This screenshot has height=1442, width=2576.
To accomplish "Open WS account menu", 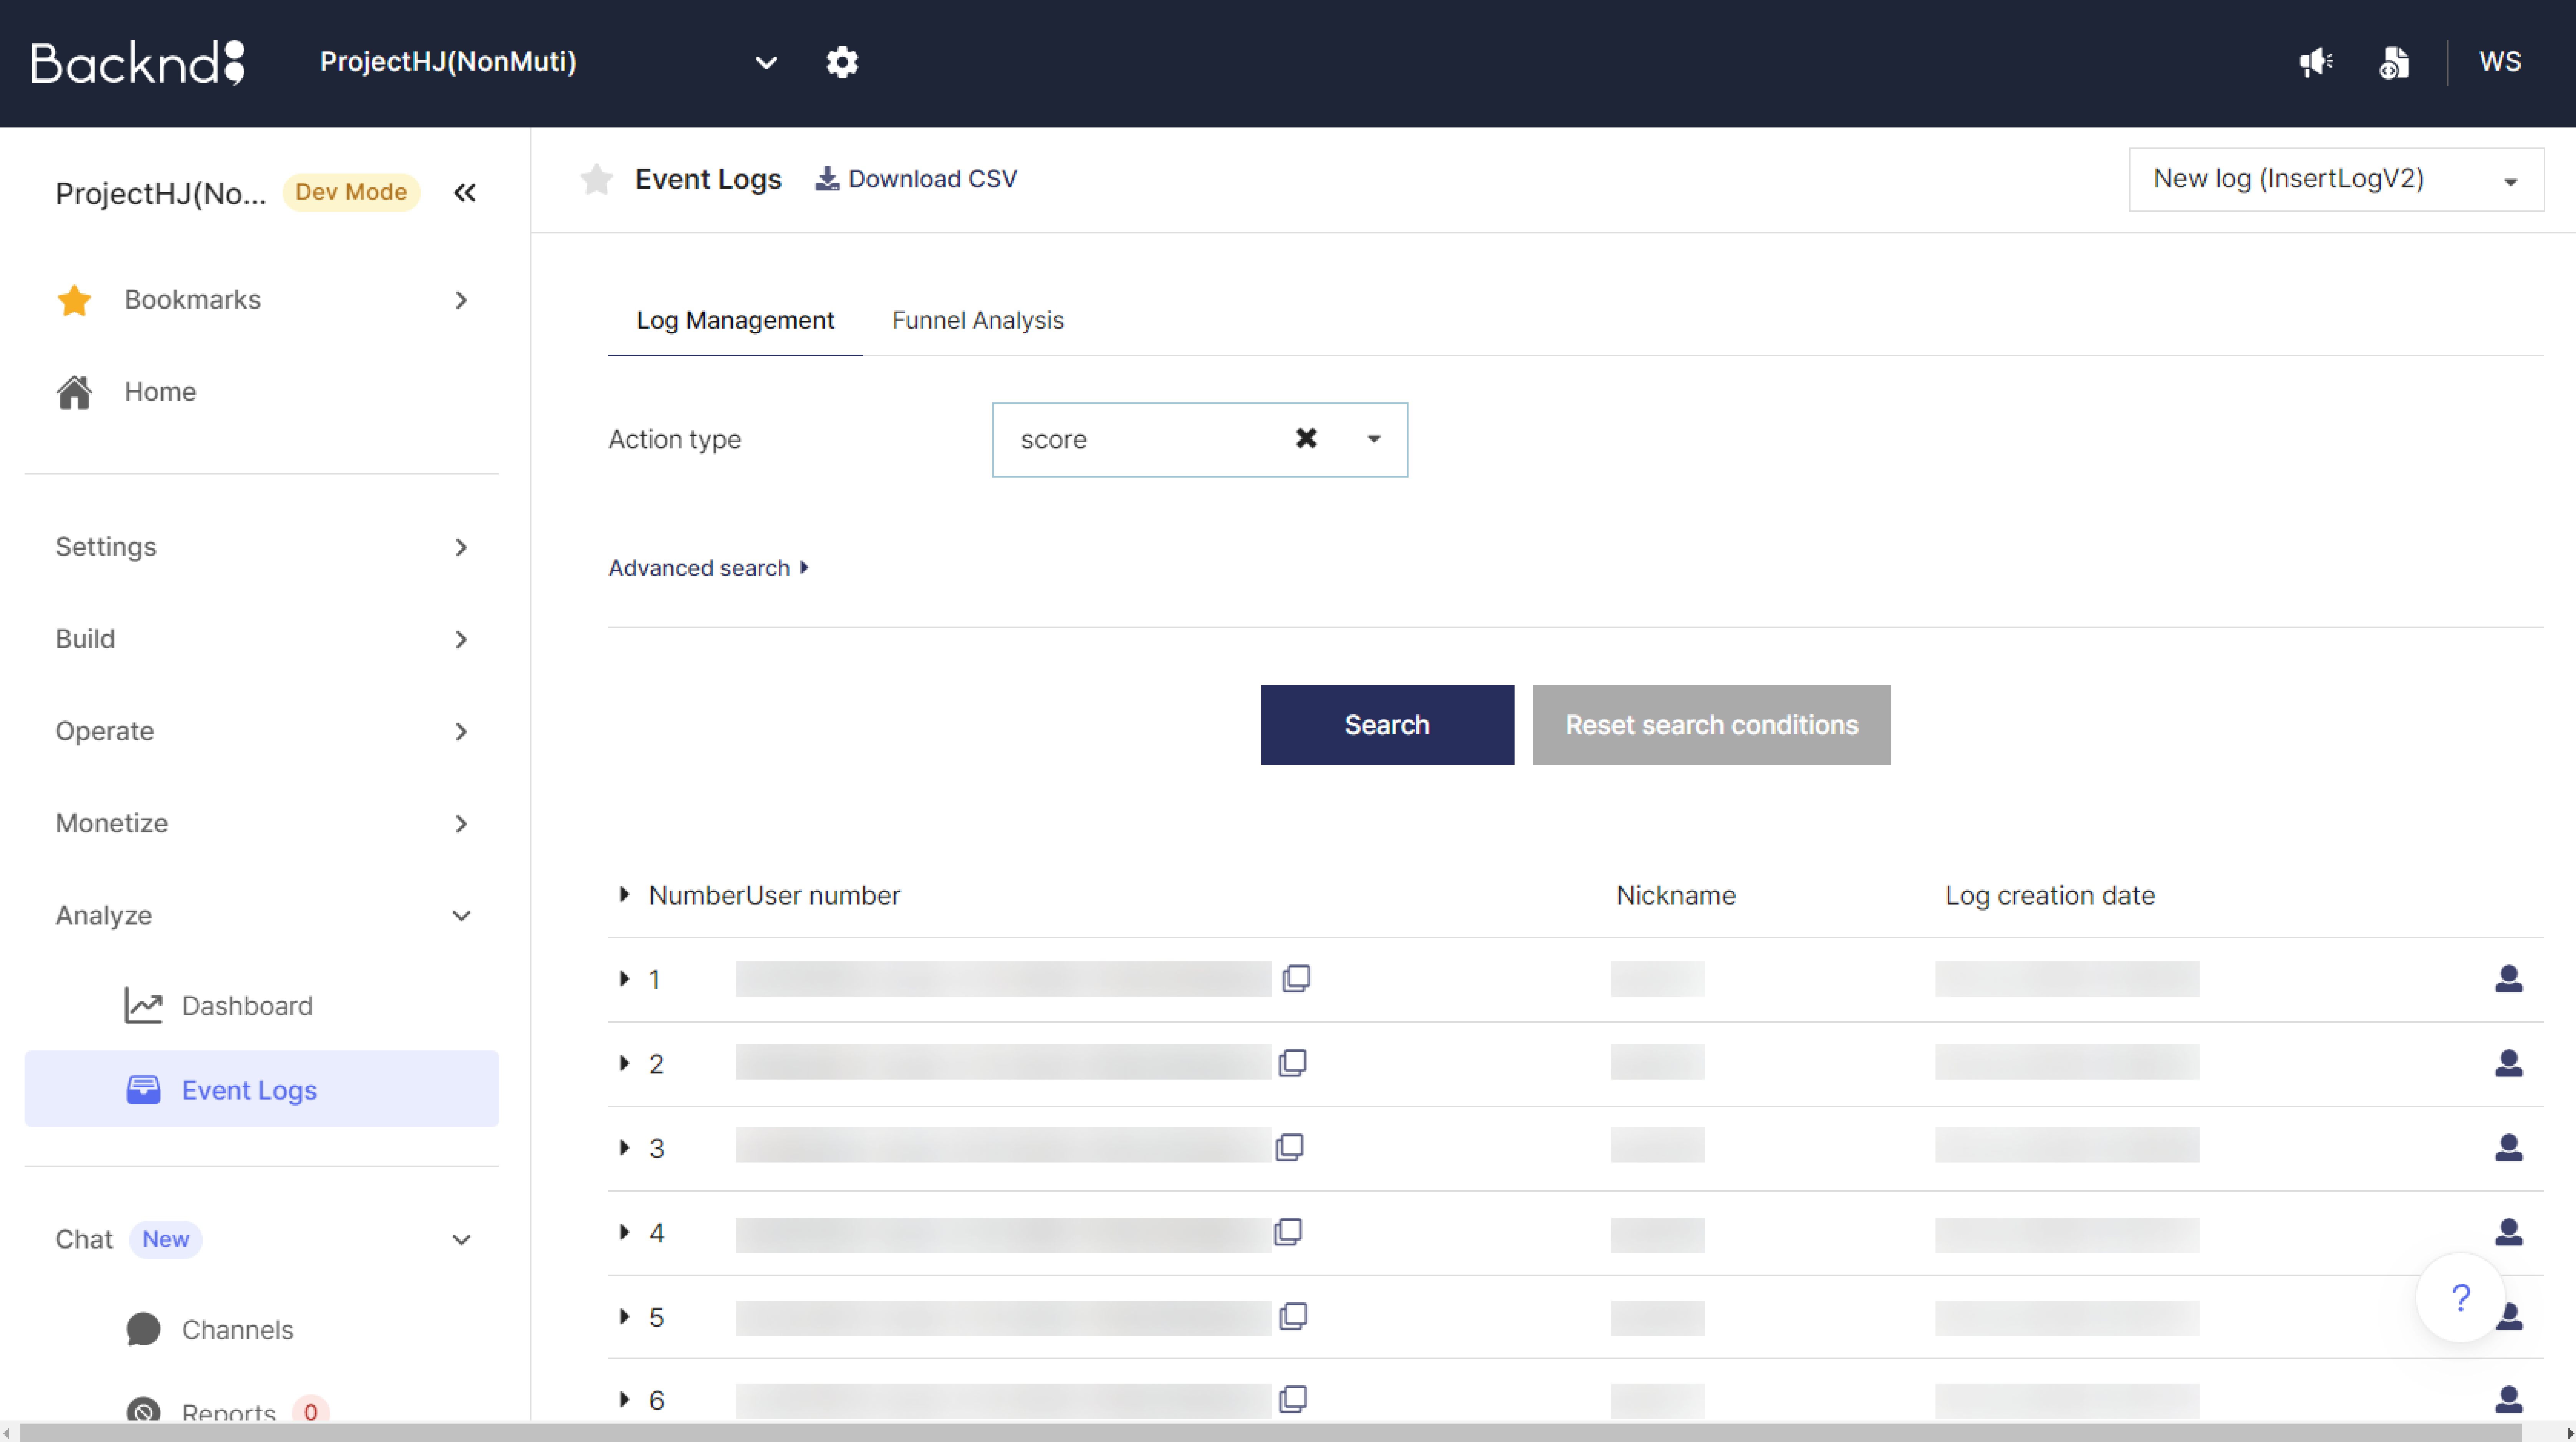I will tap(2500, 62).
